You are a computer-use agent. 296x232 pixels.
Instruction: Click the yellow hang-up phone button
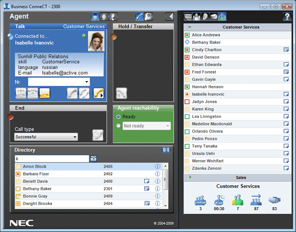(44, 93)
